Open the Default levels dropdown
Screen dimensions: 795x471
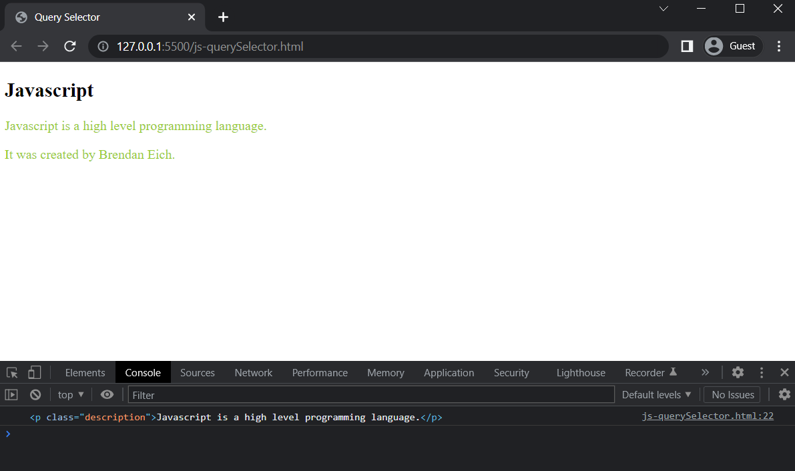tap(656, 394)
